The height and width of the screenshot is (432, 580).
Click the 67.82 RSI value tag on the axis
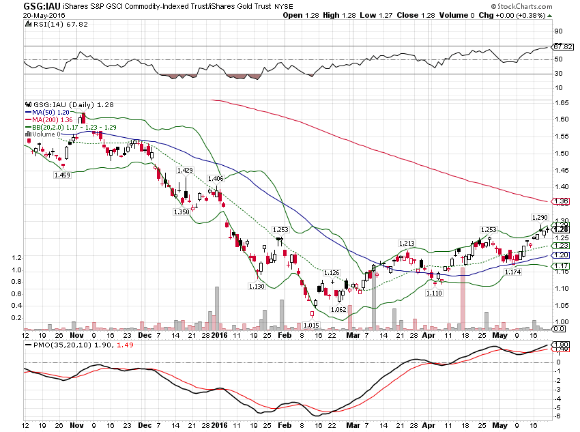point(563,47)
